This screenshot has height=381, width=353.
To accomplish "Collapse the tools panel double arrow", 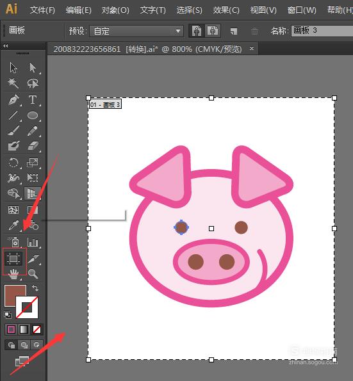I will (x=5, y=45).
